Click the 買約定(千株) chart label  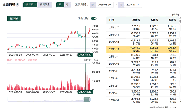[x=90, y=60]
